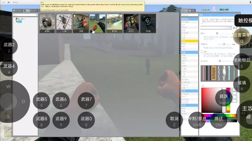Viewport: 252px width, 141px height.
Task: Tap the 武器0 touch button
Action: coord(86,120)
